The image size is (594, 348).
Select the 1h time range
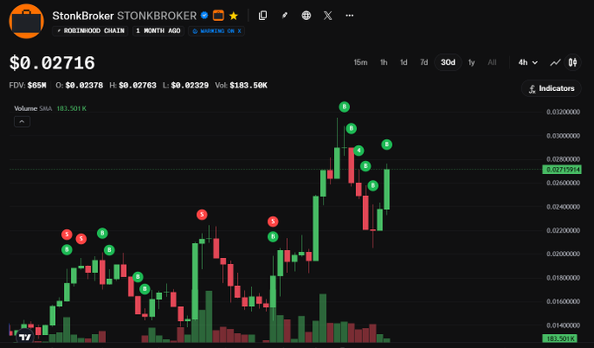(384, 62)
